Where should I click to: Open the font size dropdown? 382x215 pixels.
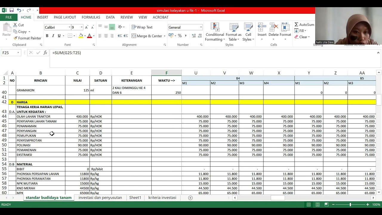[81, 27]
